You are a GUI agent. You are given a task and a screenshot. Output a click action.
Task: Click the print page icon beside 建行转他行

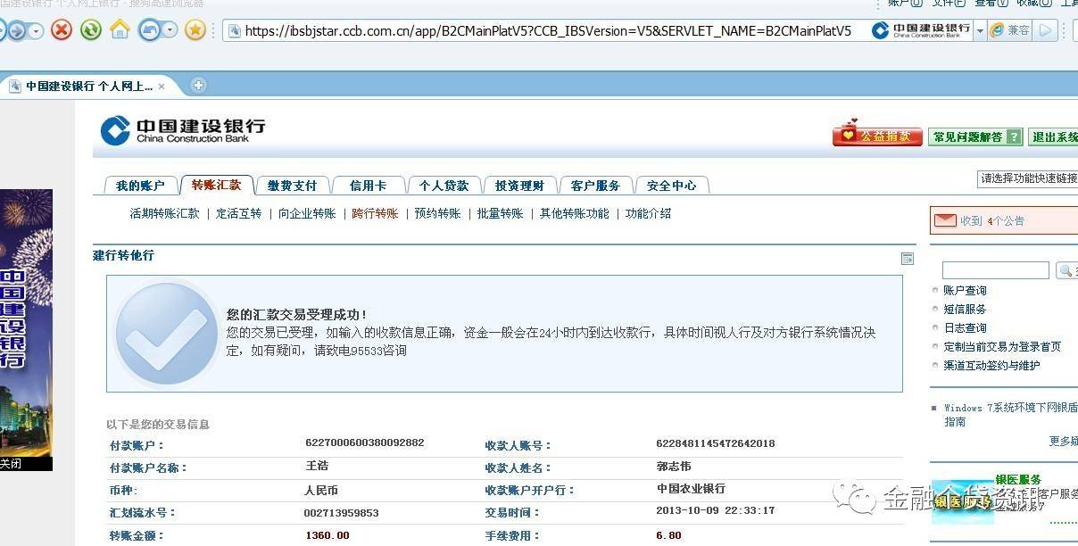click(908, 259)
